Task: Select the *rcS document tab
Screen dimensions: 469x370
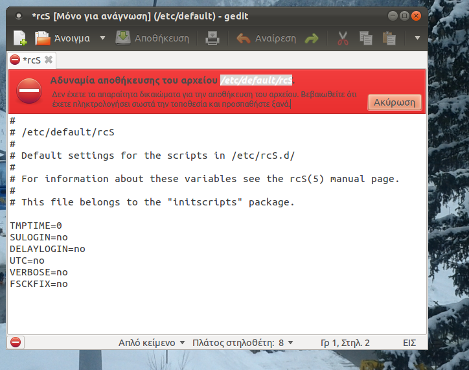Action: [x=31, y=60]
